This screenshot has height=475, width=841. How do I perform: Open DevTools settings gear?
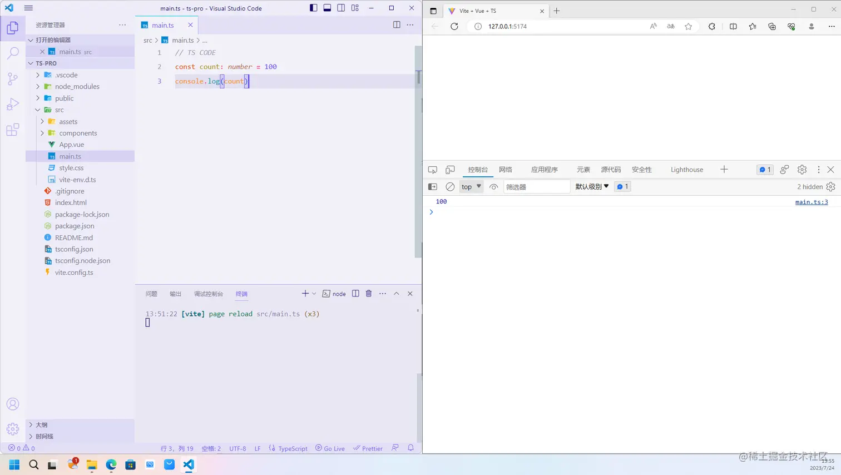tap(802, 170)
